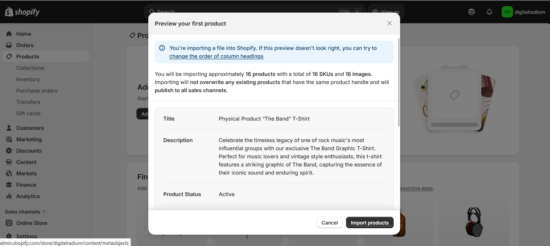The image size is (550, 246).
Task: Click inside the Search field
Action: [x=244, y=12]
